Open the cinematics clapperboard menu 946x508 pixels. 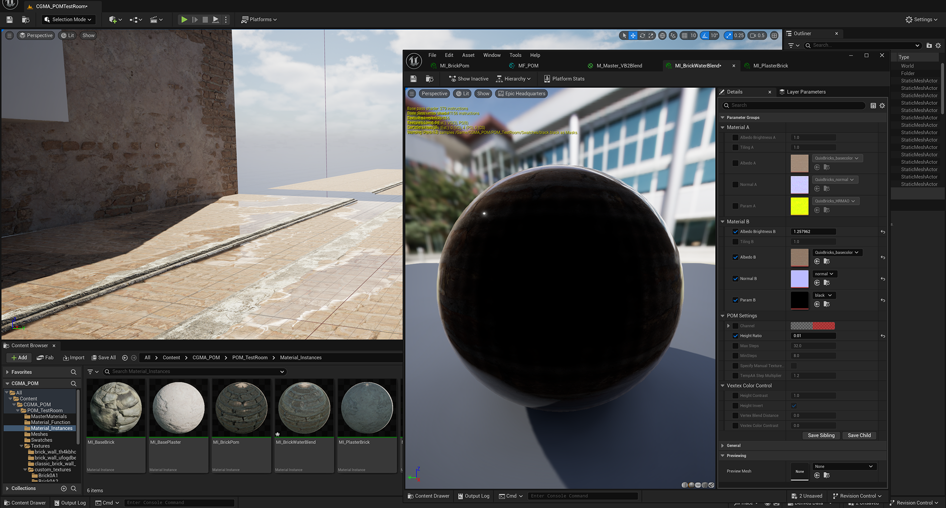(x=156, y=20)
